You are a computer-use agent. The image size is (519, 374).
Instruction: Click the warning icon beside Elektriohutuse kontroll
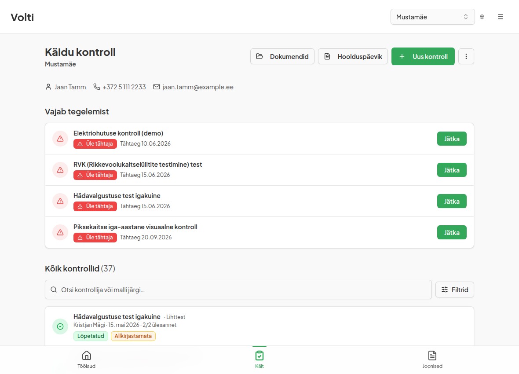click(60, 139)
